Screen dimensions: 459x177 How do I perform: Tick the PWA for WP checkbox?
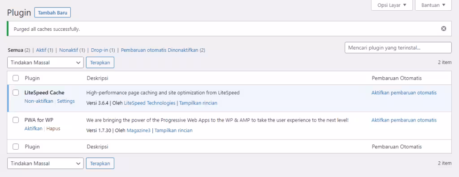[16, 120]
